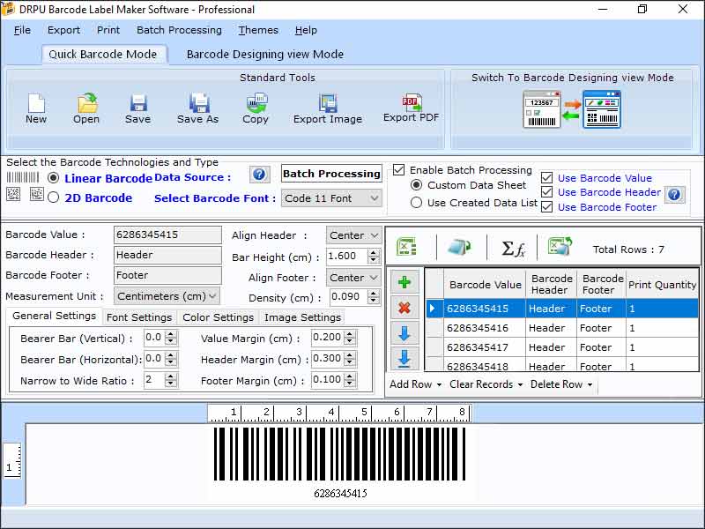Save the current barcode label
The width and height of the screenshot is (705, 529).
(138, 104)
